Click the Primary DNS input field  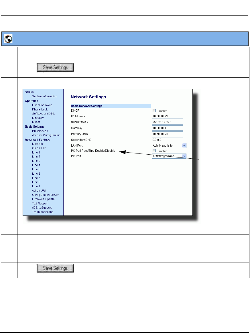point(167,134)
